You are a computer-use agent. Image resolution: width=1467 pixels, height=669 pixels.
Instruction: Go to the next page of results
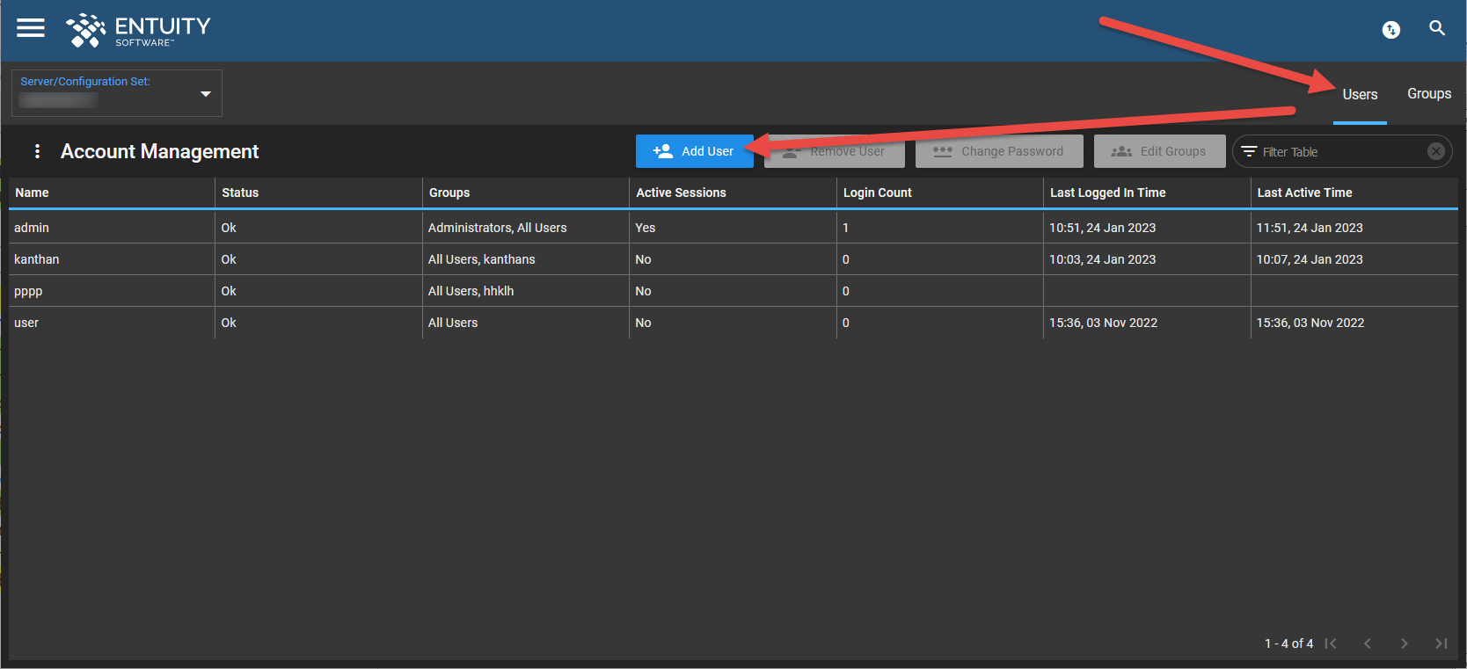1405,644
